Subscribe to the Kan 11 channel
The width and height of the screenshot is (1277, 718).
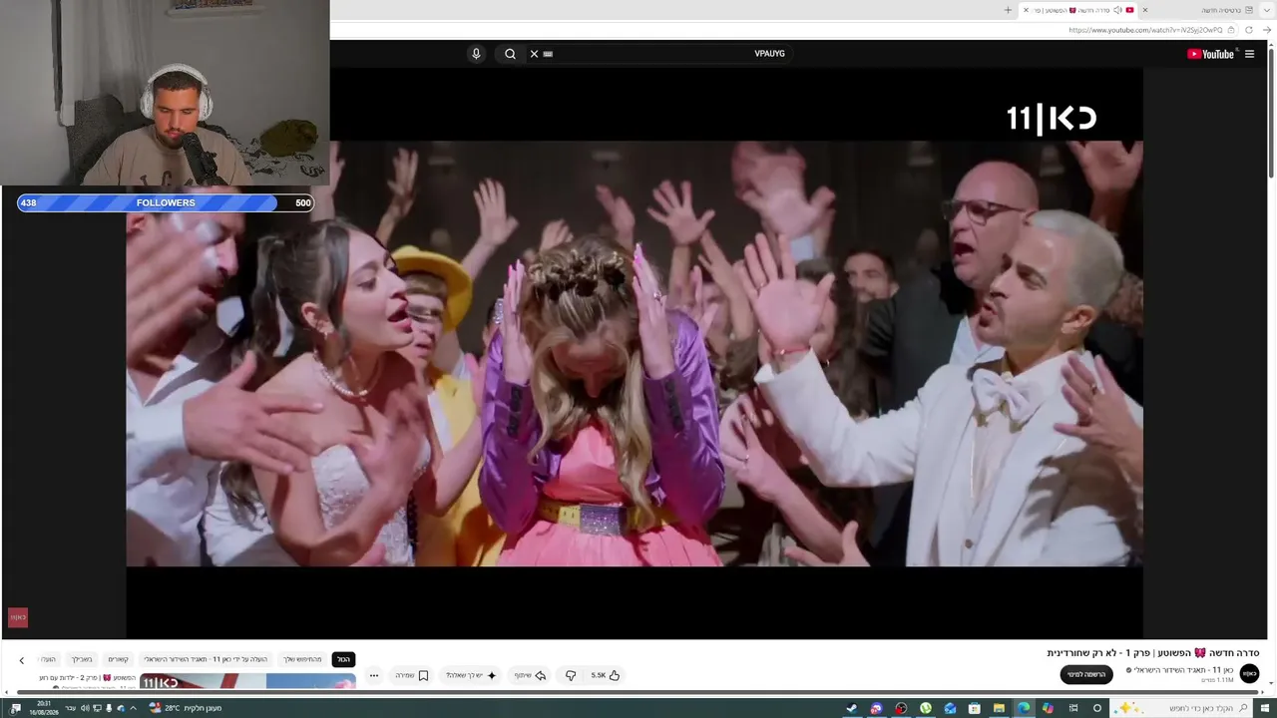pyautogui.click(x=1086, y=675)
